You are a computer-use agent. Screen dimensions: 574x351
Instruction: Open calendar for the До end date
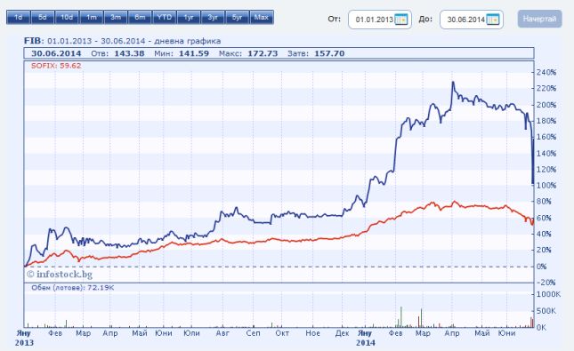pos(493,20)
